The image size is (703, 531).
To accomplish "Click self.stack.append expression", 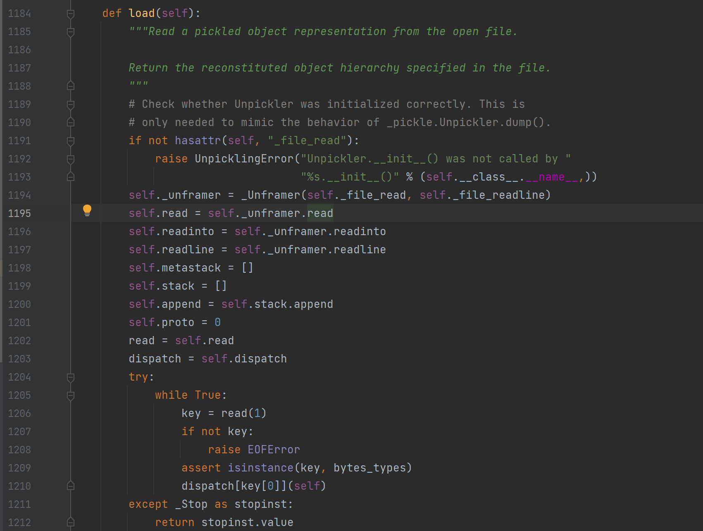I will coord(277,304).
